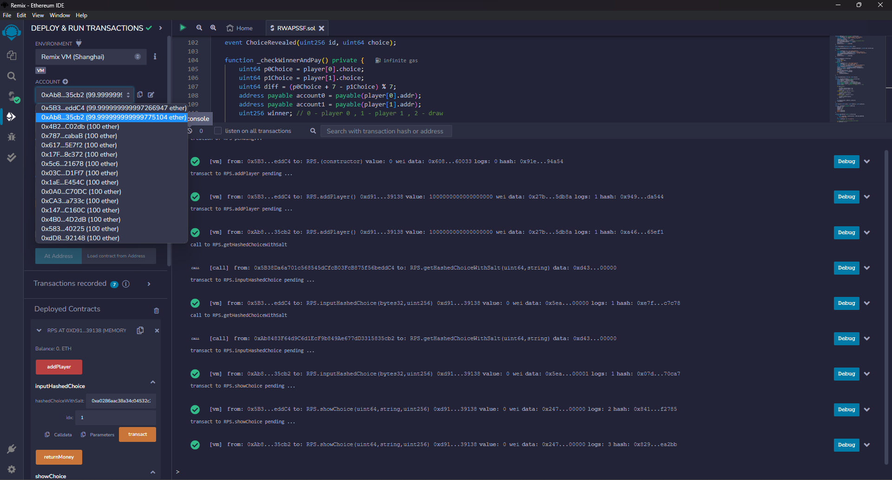Open the Plugin manager plug icon
This screenshot has height=480, width=892.
pyautogui.click(x=12, y=449)
